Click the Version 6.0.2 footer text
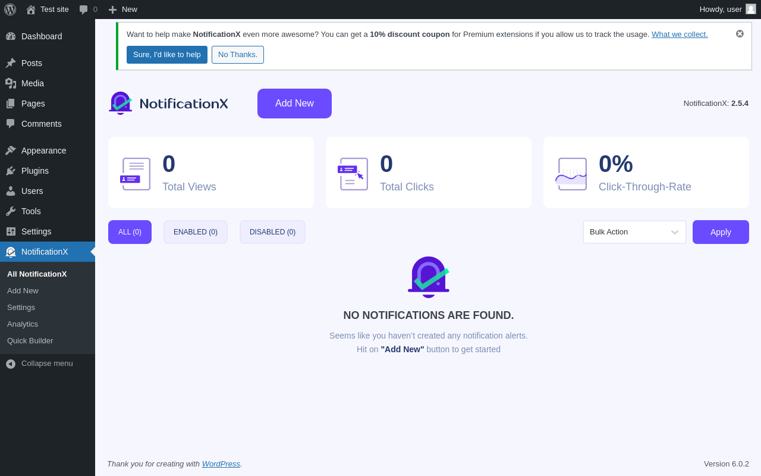The height and width of the screenshot is (476, 761). click(x=727, y=464)
